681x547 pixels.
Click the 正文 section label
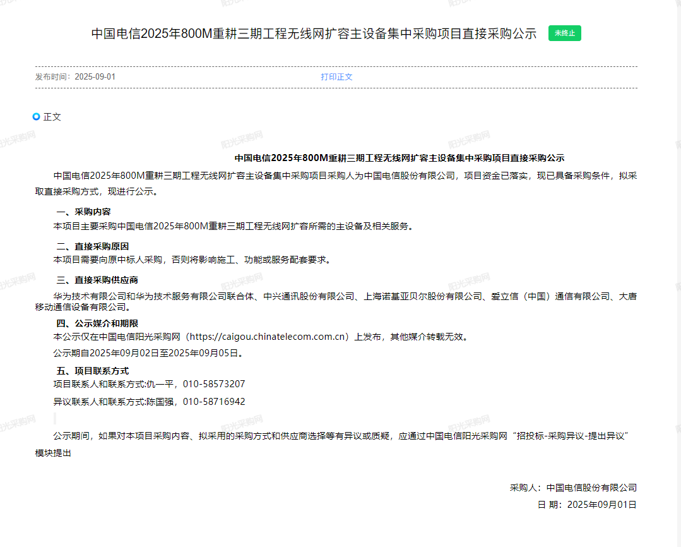click(x=52, y=117)
